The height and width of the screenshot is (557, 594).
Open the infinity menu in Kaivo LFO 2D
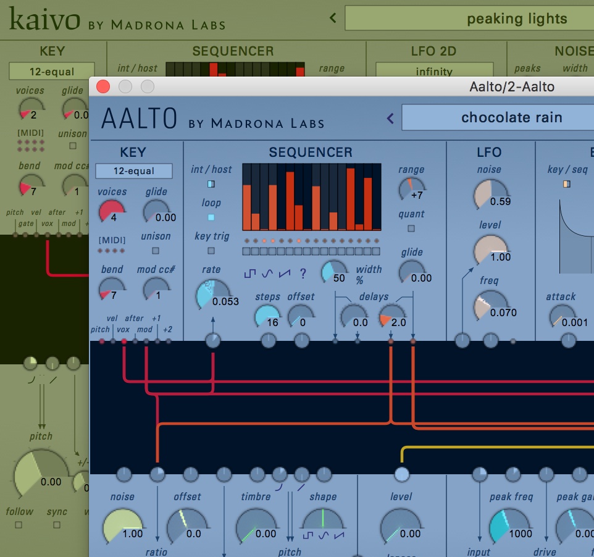coord(434,70)
